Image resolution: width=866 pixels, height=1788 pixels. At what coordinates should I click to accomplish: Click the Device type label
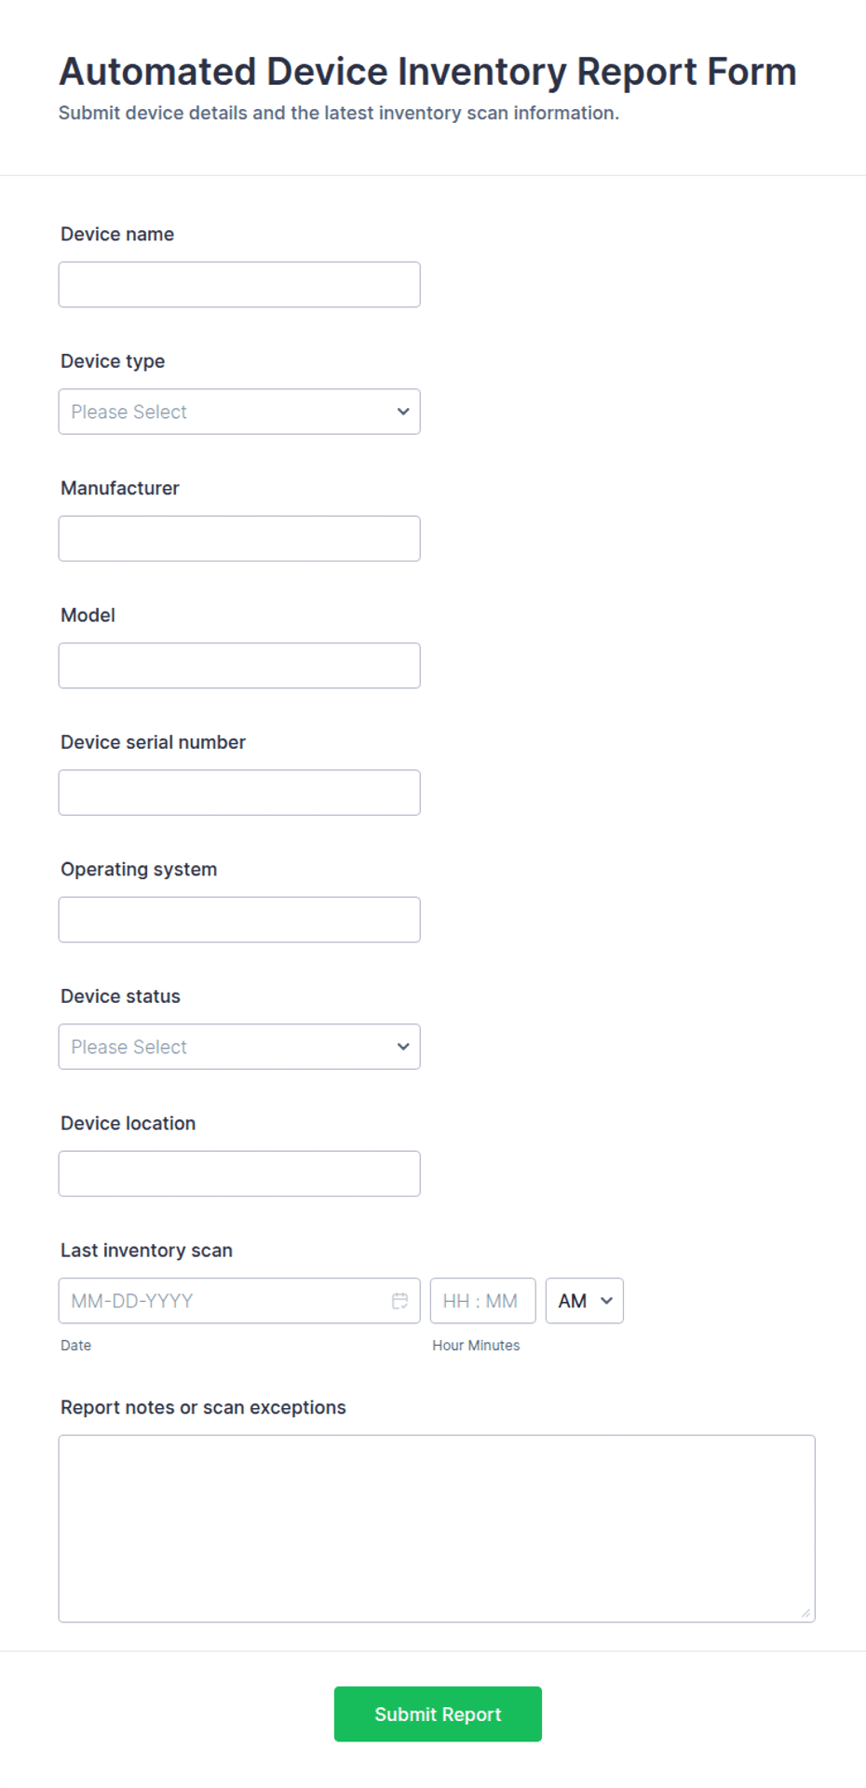[x=113, y=361]
